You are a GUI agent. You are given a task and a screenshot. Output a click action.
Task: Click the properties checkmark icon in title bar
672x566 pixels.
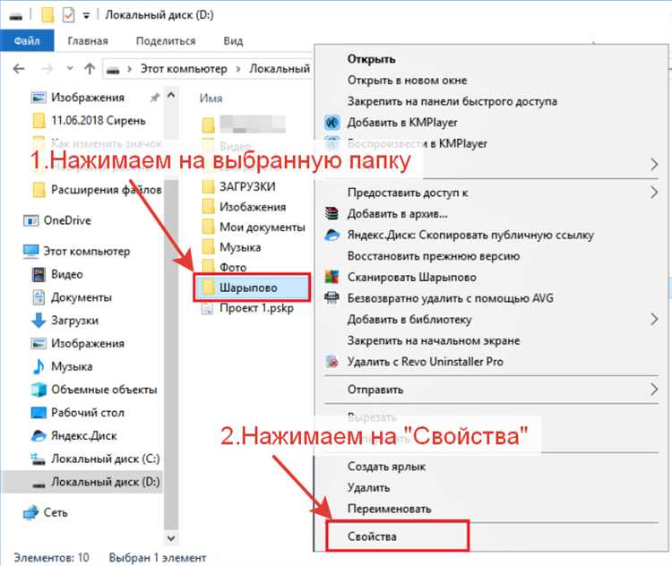click(x=69, y=15)
